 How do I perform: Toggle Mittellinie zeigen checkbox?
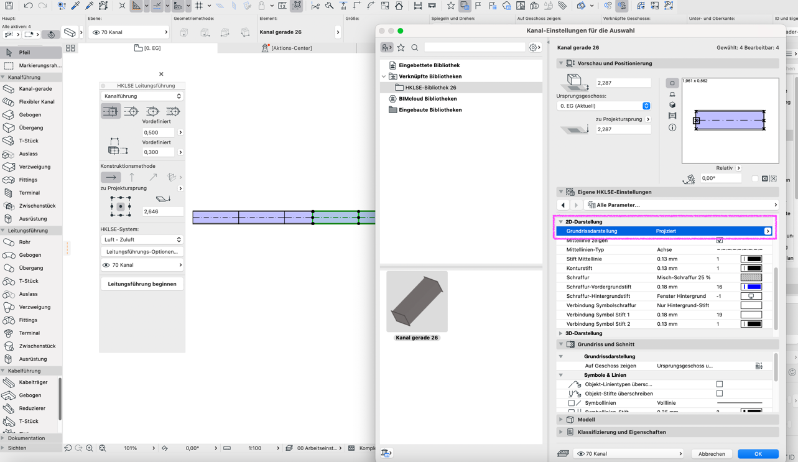[720, 241]
